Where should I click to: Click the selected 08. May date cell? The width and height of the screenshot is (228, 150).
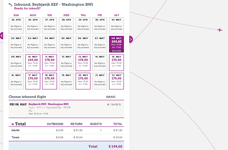(117, 44)
